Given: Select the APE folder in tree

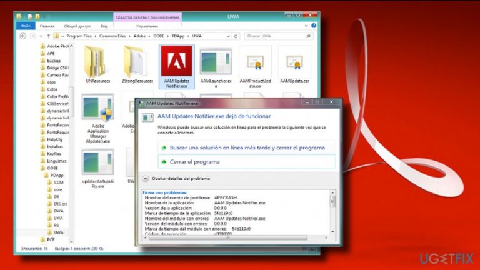Looking at the screenshot, I should (47, 53).
